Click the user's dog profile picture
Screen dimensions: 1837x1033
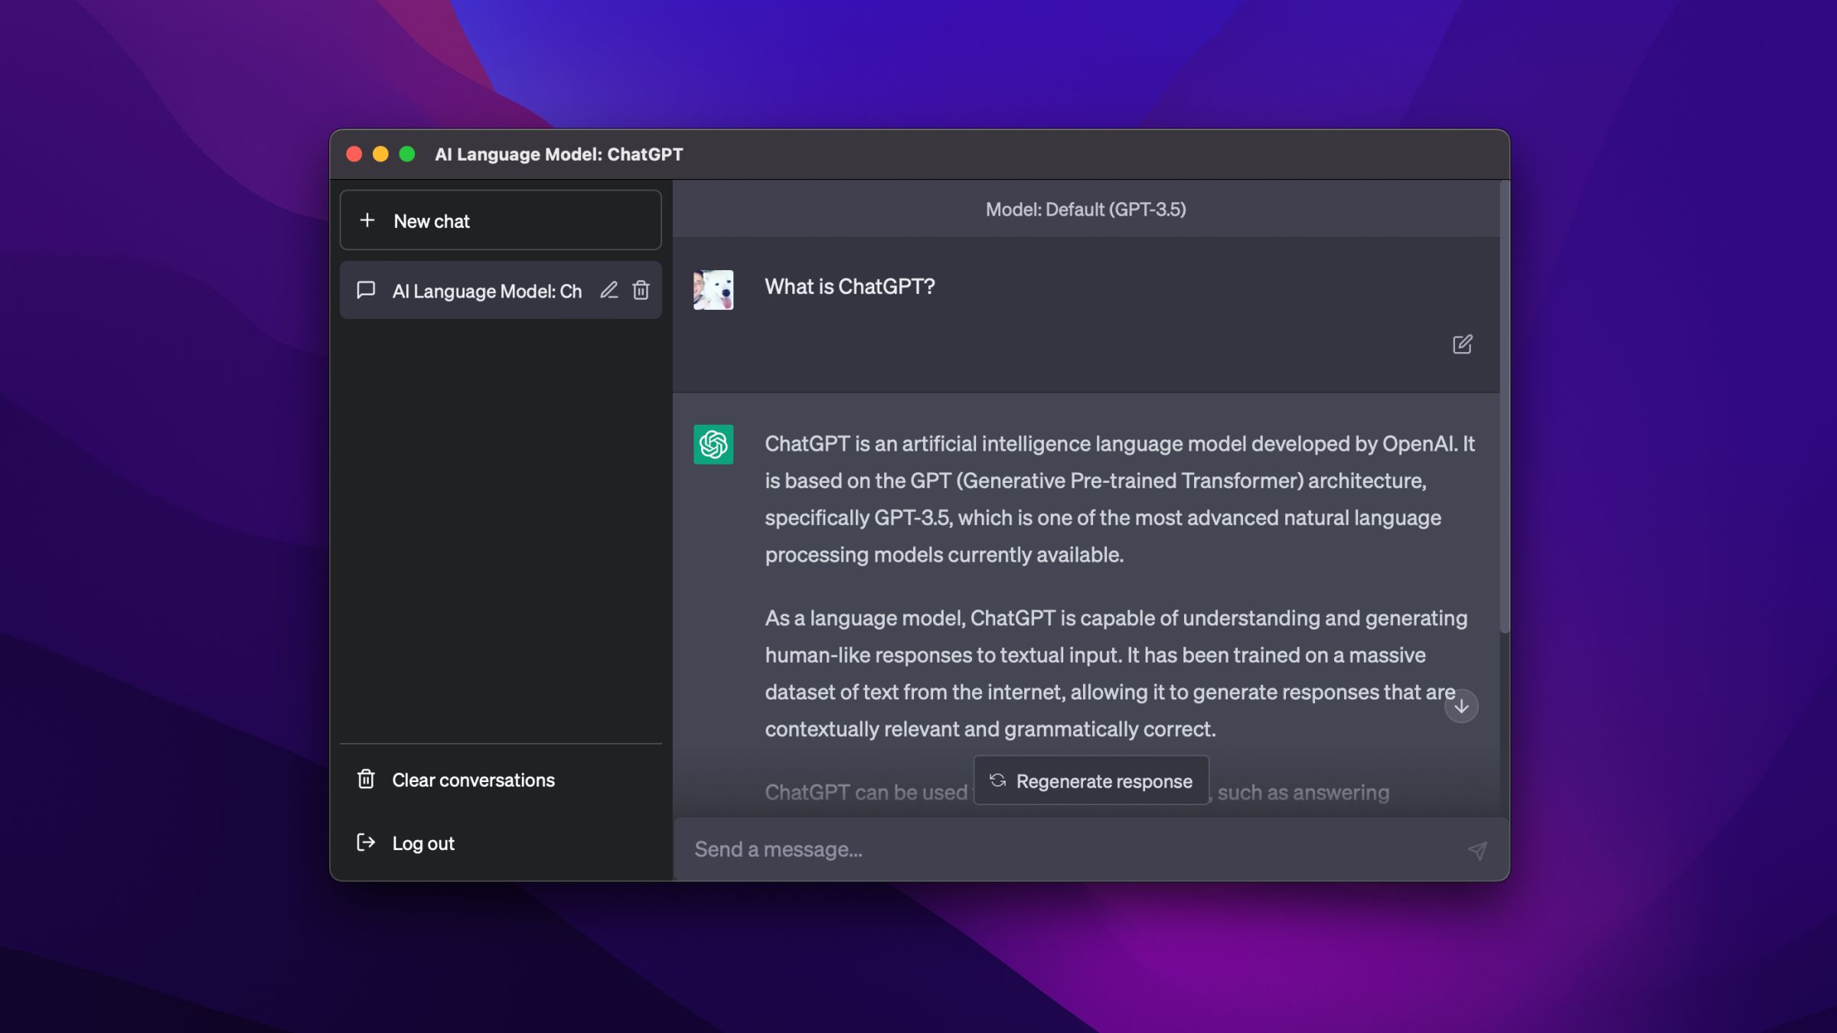pyautogui.click(x=712, y=290)
